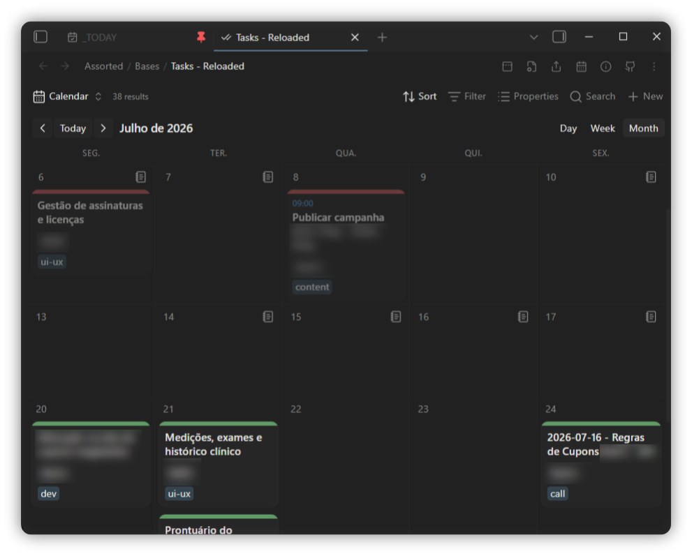The height and width of the screenshot is (556, 692).
Task: Open the Bases breadcrumb folder
Action: tap(147, 66)
